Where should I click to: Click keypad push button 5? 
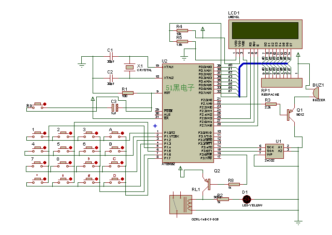64,149
